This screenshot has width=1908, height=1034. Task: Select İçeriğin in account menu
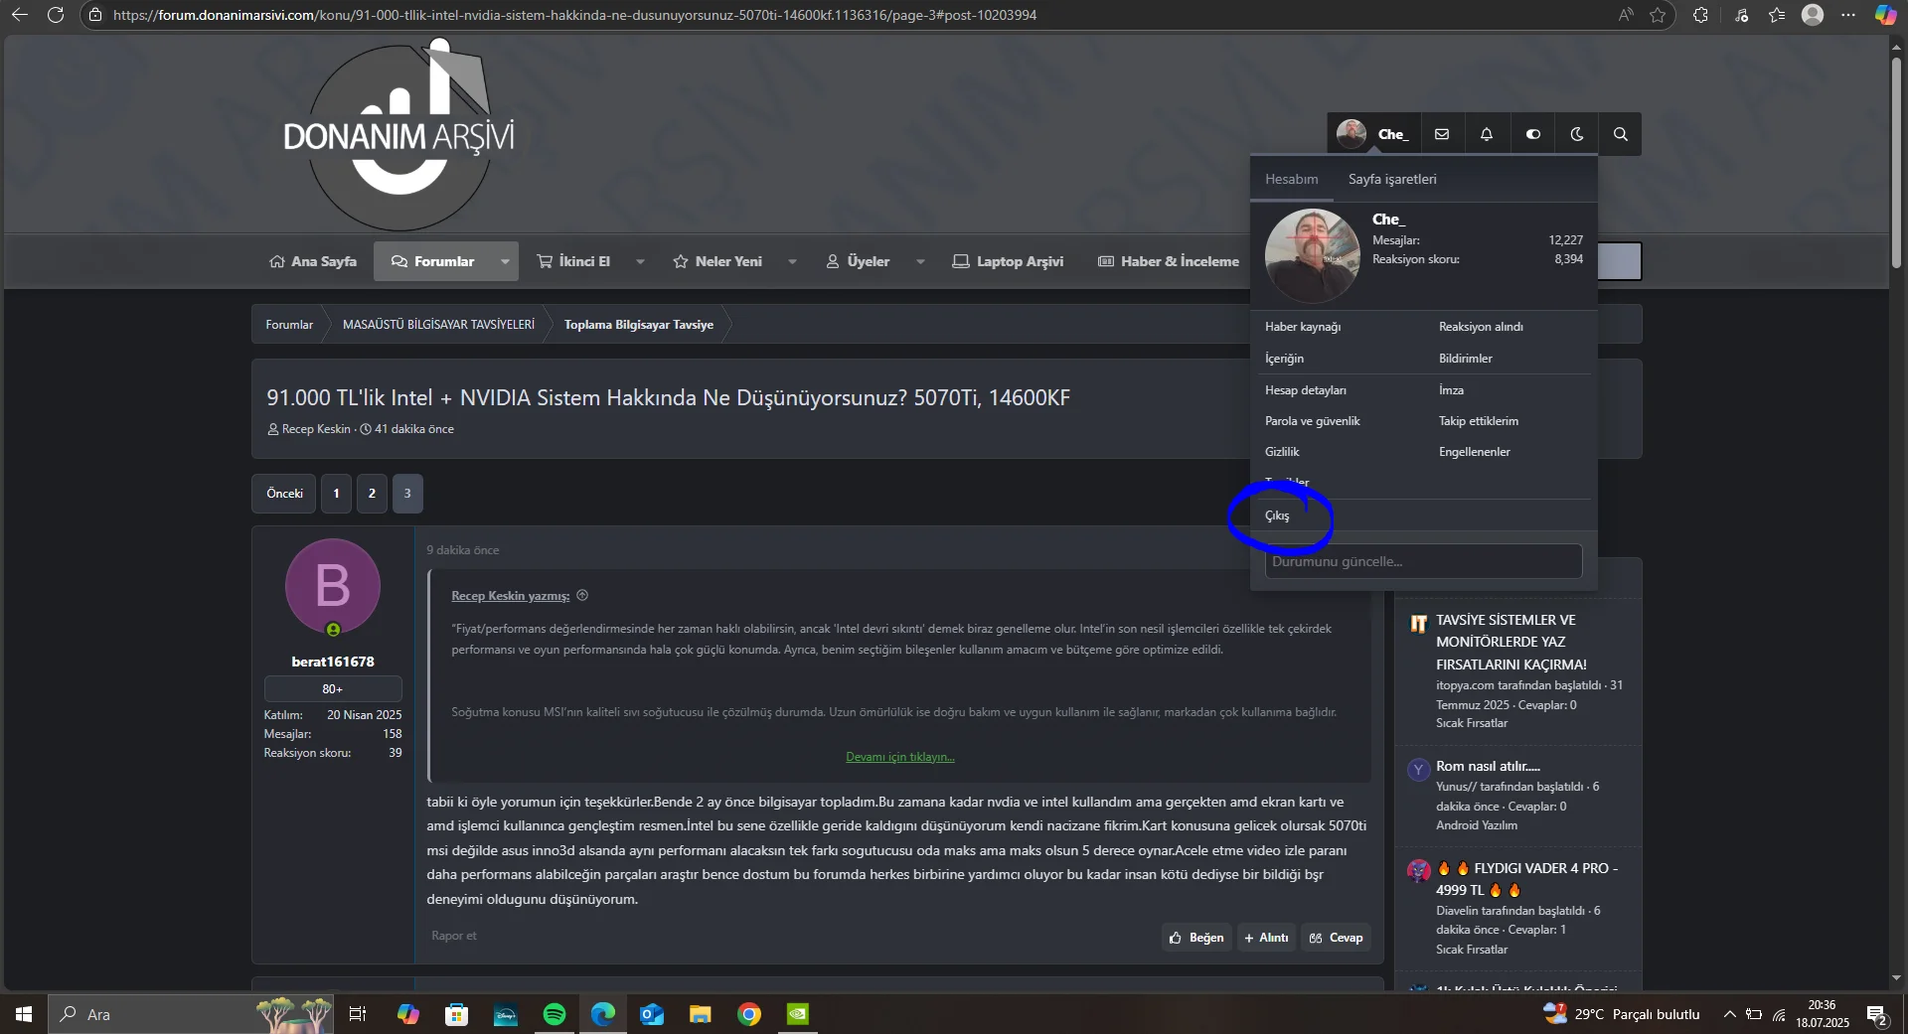pos(1284,359)
